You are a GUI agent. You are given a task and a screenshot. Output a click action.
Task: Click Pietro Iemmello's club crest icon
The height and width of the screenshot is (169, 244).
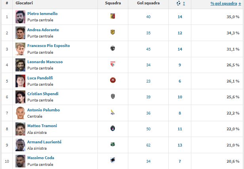click(113, 17)
